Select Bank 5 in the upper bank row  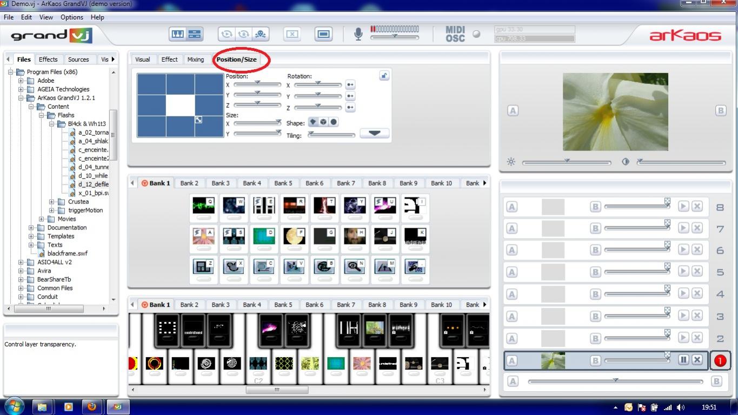[x=283, y=183]
